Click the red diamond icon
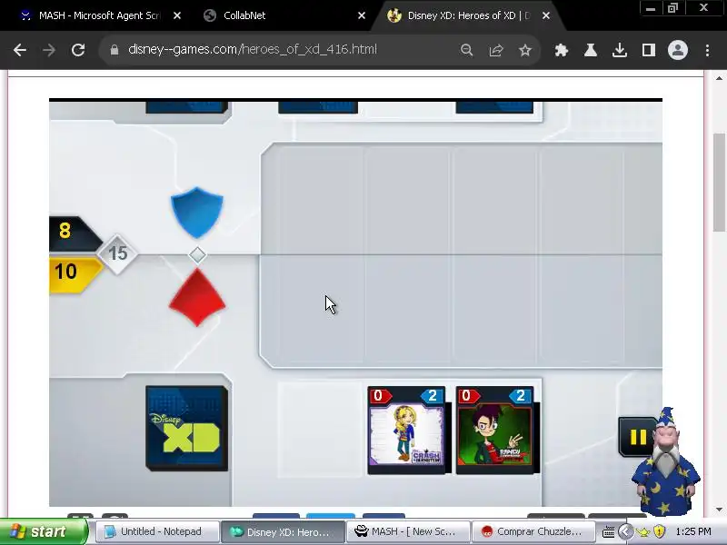This screenshot has height=545, width=727. click(197, 298)
